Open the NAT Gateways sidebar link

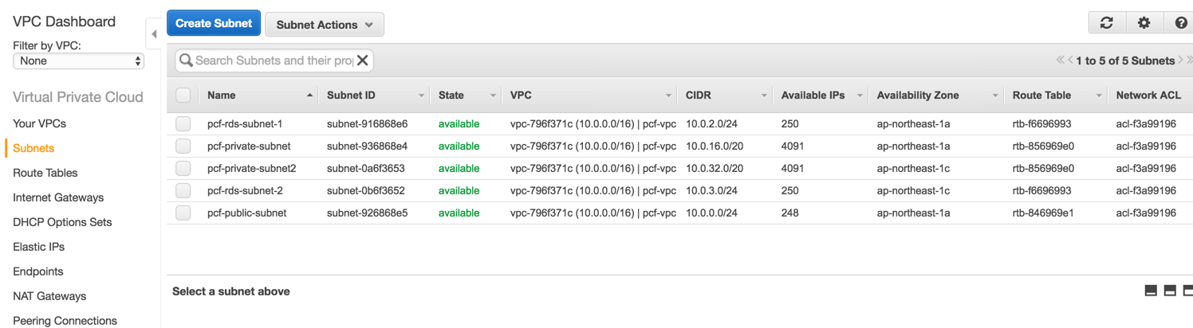tap(49, 296)
